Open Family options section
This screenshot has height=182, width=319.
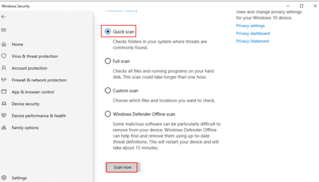click(25, 128)
